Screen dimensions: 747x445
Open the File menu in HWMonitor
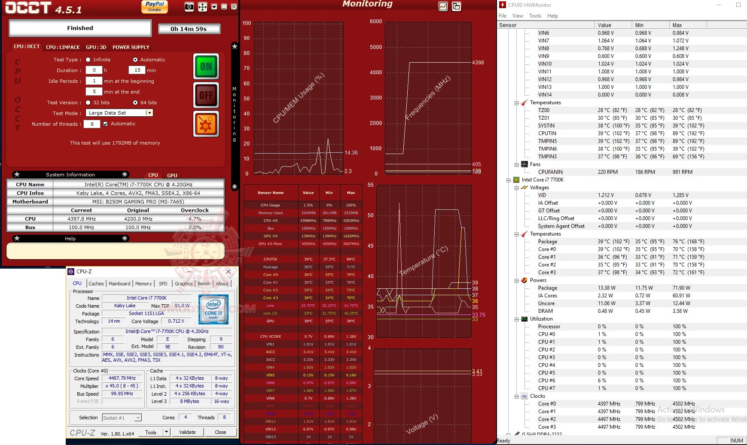coord(503,16)
